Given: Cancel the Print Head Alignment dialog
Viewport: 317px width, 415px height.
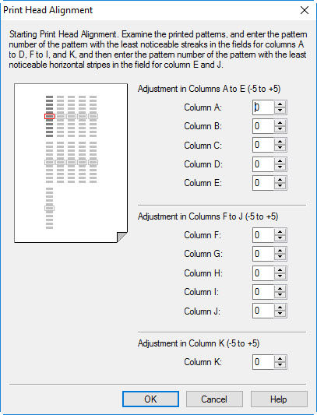Looking at the screenshot, I should point(214,399).
